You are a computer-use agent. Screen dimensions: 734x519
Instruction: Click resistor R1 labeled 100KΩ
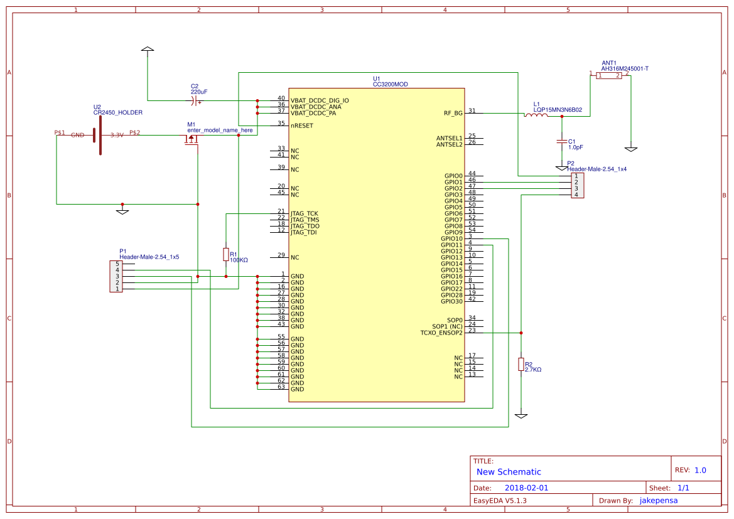click(x=225, y=254)
